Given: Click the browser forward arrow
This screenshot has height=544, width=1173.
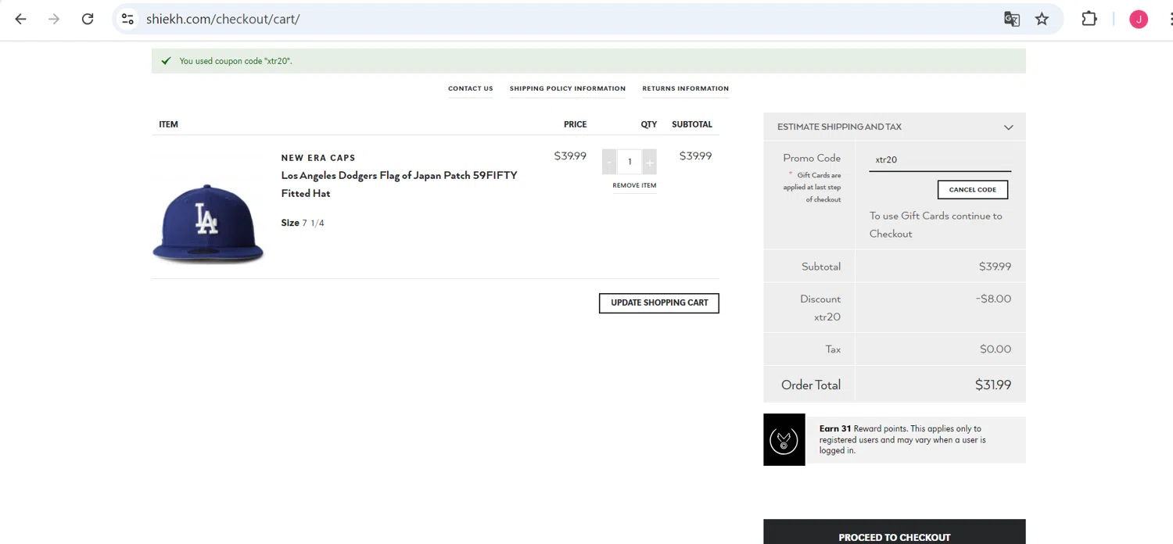Looking at the screenshot, I should pos(54,19).
